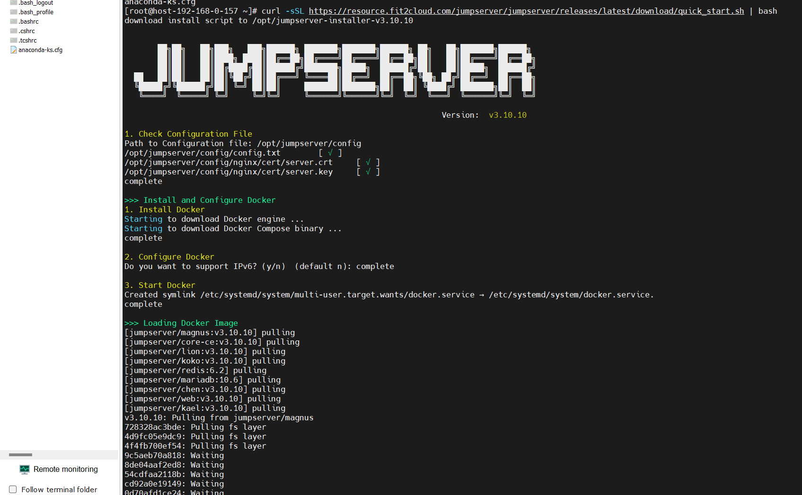This screenshot has width=802, height=495.
Task: Click the Remote monitoring icon
Action: (25, 469)
